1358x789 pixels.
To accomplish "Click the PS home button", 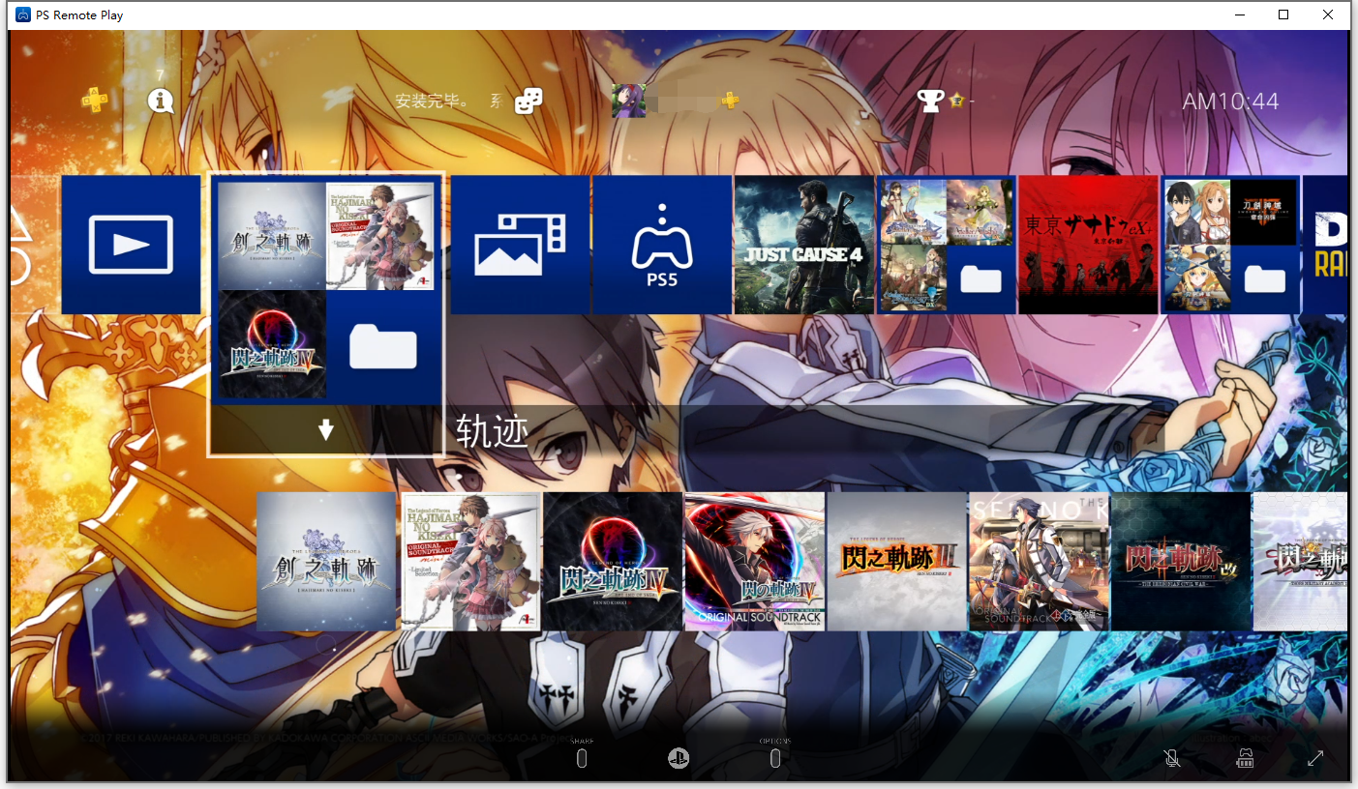I will (x=679, y=759).
